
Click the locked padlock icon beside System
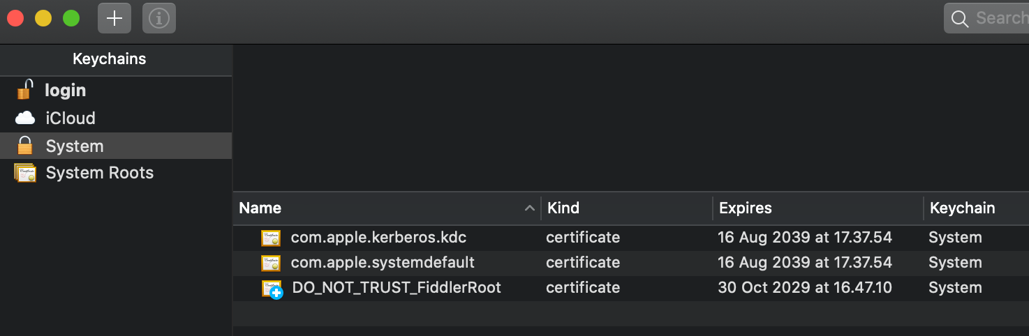click(25, 146)
